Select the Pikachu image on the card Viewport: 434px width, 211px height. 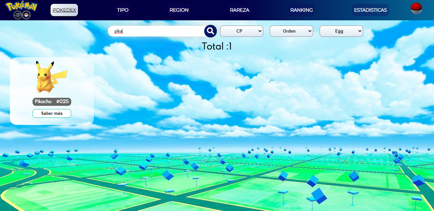pos(52,77)
